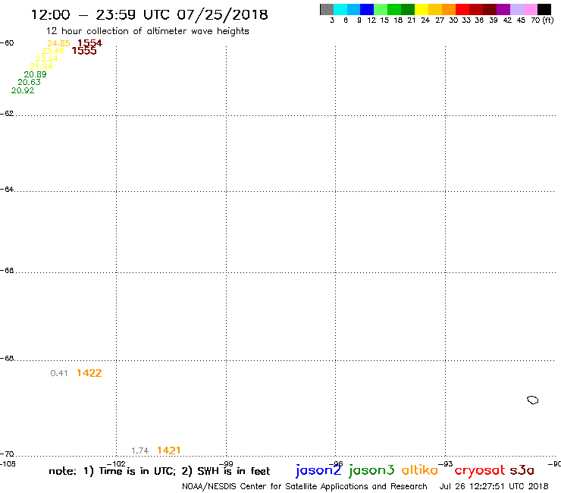Select the bright red legend swatch
Viewport: 561px width, 493px height.
[x=462, y=9]
